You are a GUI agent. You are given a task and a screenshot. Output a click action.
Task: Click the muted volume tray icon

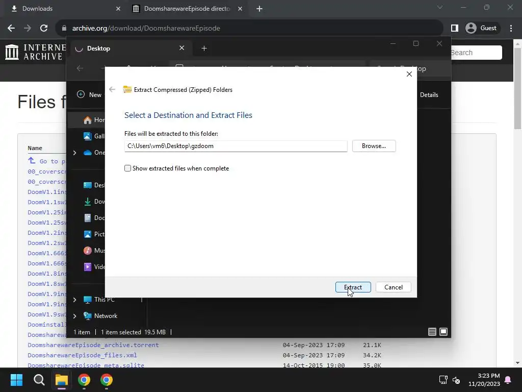(456, 380)
